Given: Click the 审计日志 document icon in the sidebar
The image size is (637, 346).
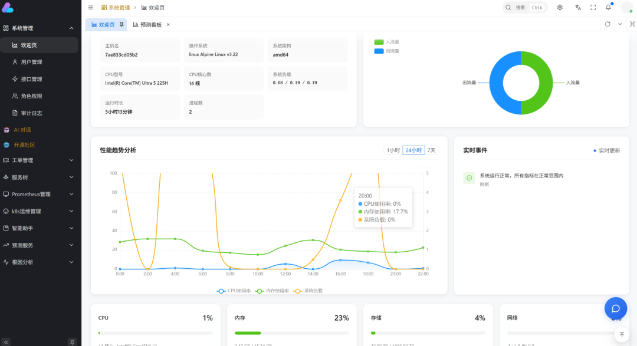Looking at the screenshot, I should click(x=15, y=113).
